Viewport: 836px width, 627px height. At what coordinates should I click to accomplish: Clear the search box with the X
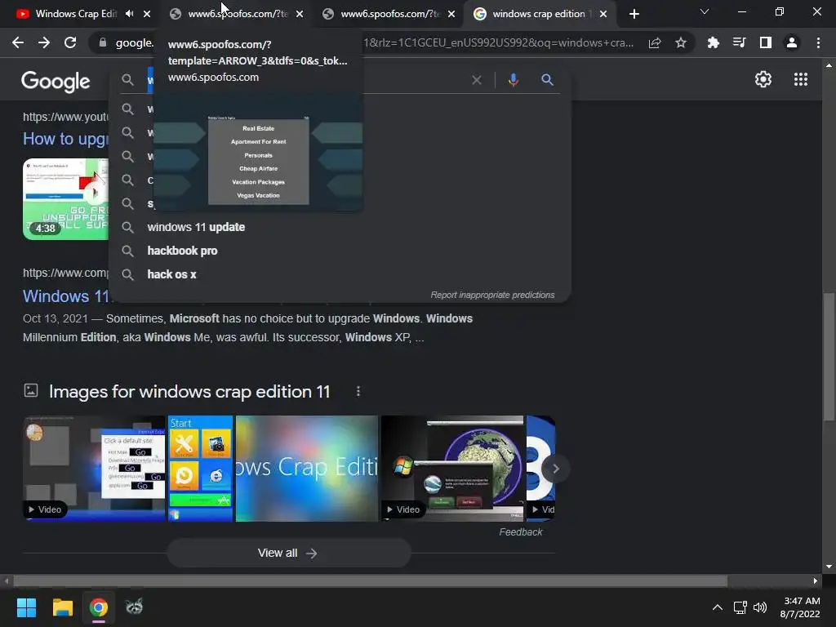[x=477, y=80]
